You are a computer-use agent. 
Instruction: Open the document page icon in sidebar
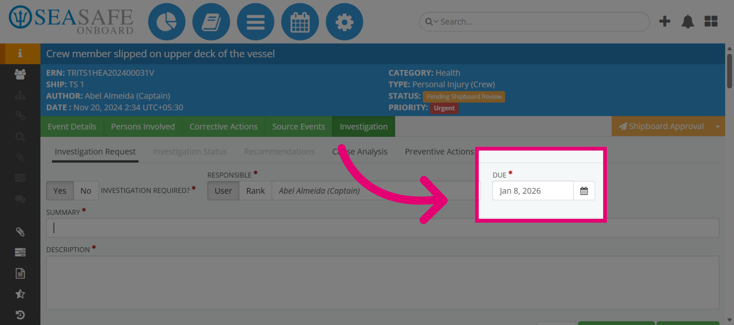(x=20, y=273)
